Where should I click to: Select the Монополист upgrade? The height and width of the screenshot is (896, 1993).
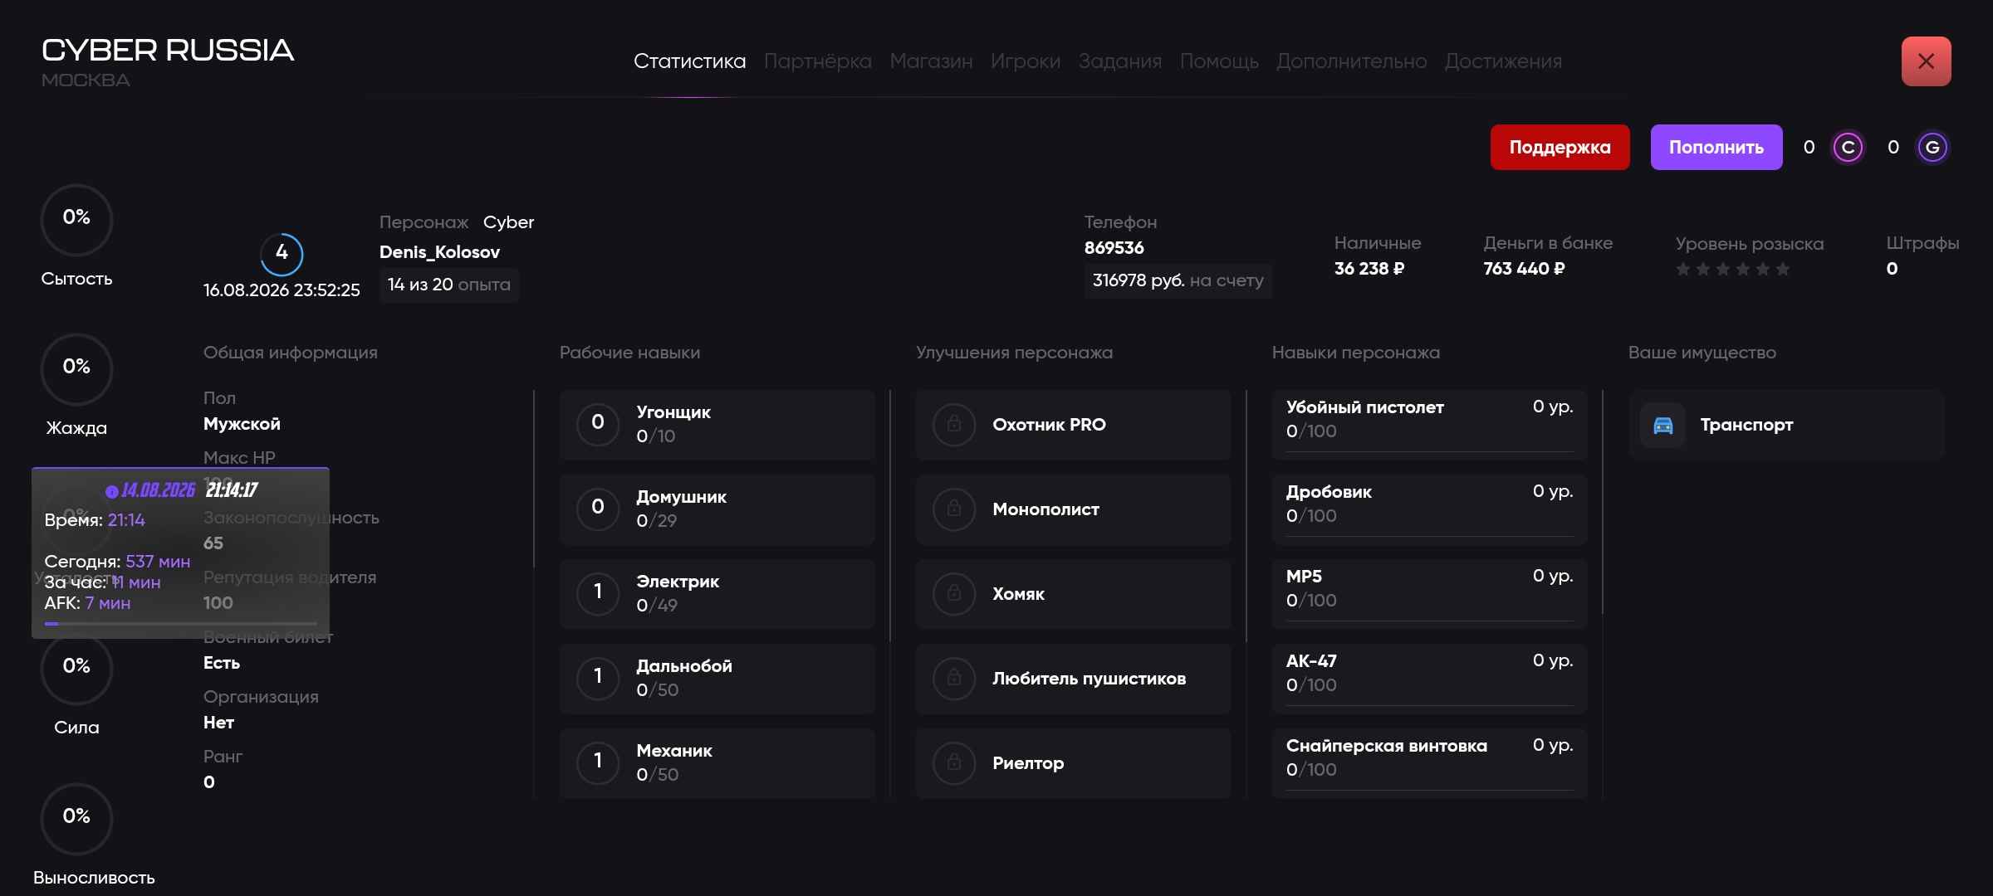point(1073,509)
